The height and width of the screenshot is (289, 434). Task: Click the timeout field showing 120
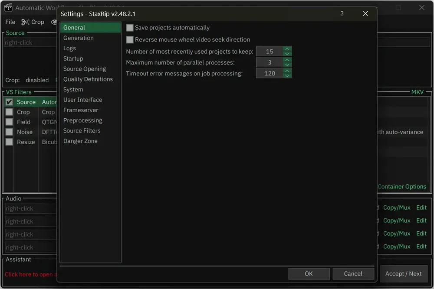tap(270, 74)
